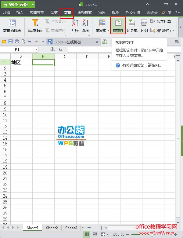This screenshot has height=238, width=183.
Task: Click the magnifier icon beside fx
Action: 52,49
